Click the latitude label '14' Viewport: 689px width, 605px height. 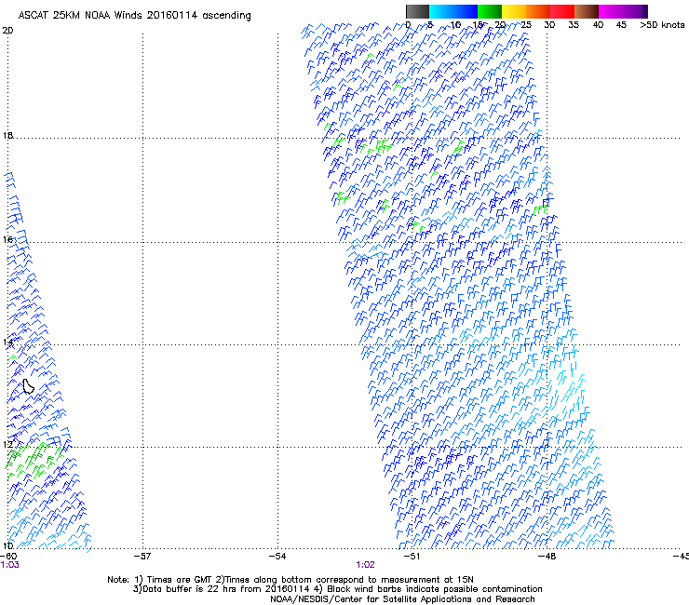(7, 342)
